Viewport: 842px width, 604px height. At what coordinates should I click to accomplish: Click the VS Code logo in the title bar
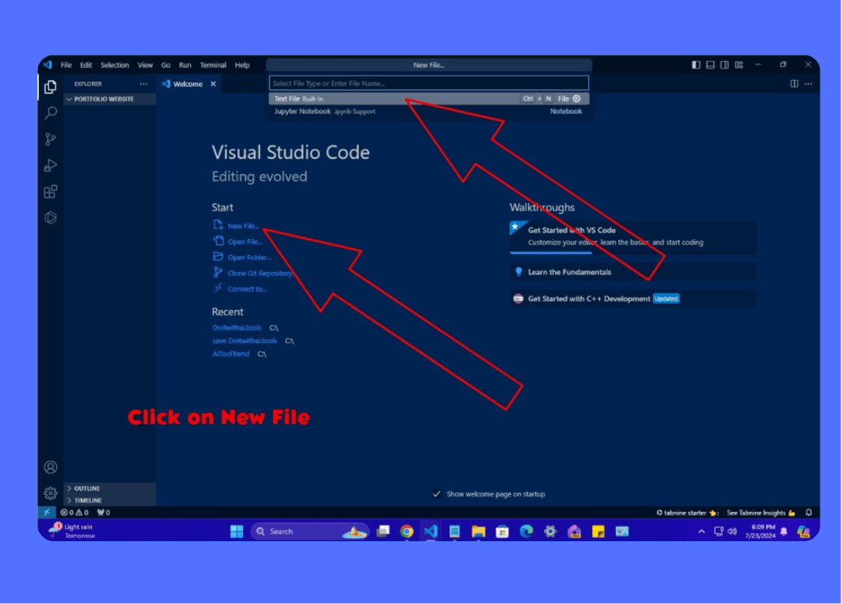[x=48, y=65]
